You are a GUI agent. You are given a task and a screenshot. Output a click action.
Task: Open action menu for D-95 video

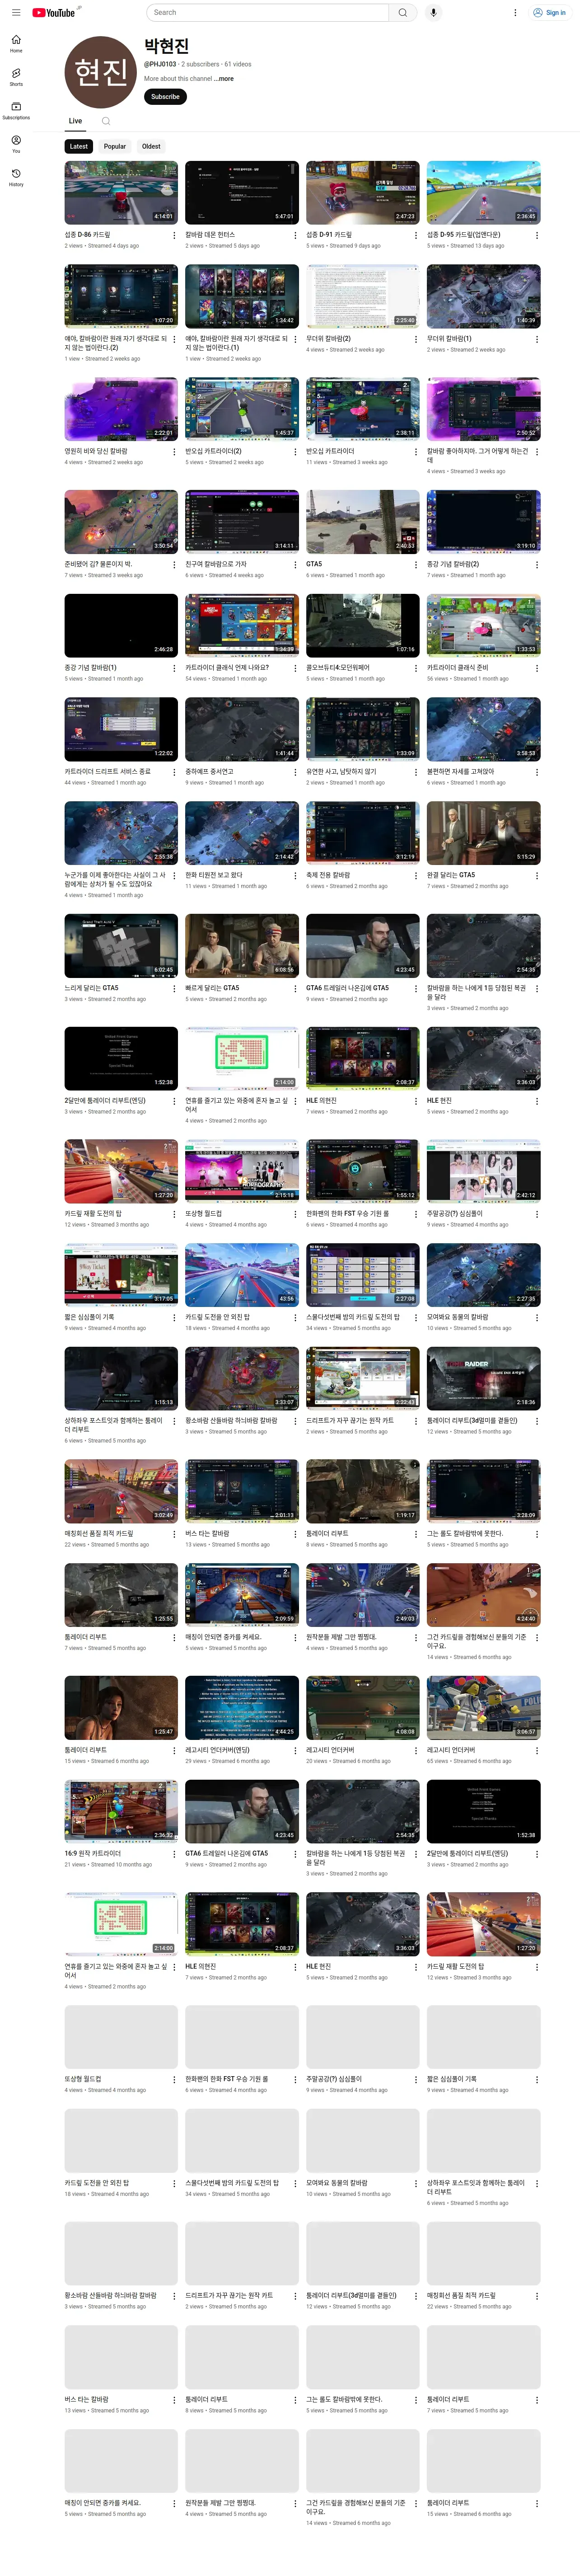(536, 236)
